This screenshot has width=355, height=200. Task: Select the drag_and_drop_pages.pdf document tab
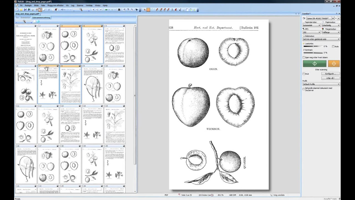[27, 14]
